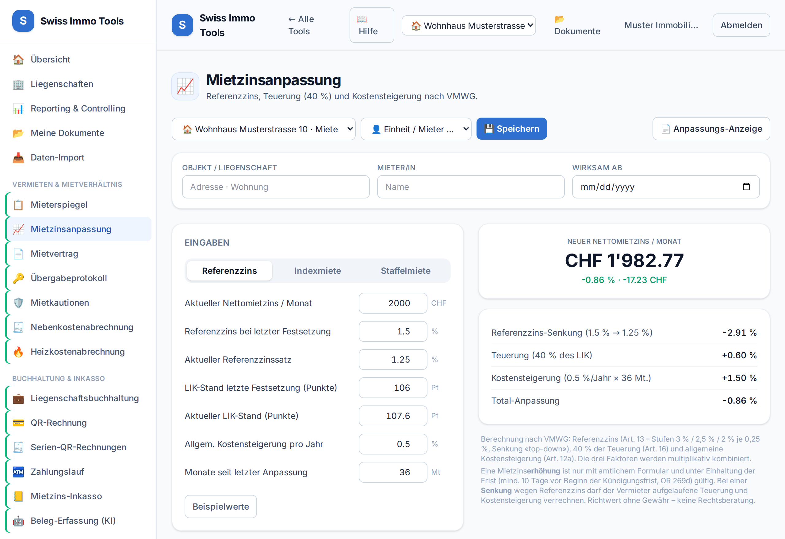Click the Meine Dokumente folder icon

[18, 133]
